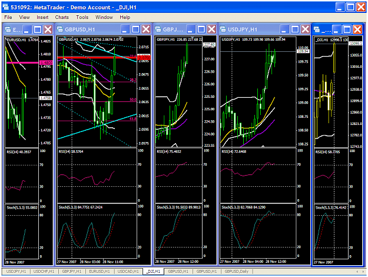Close the main MetaTrader window
368x277 pixels.
tap(361, 7)
